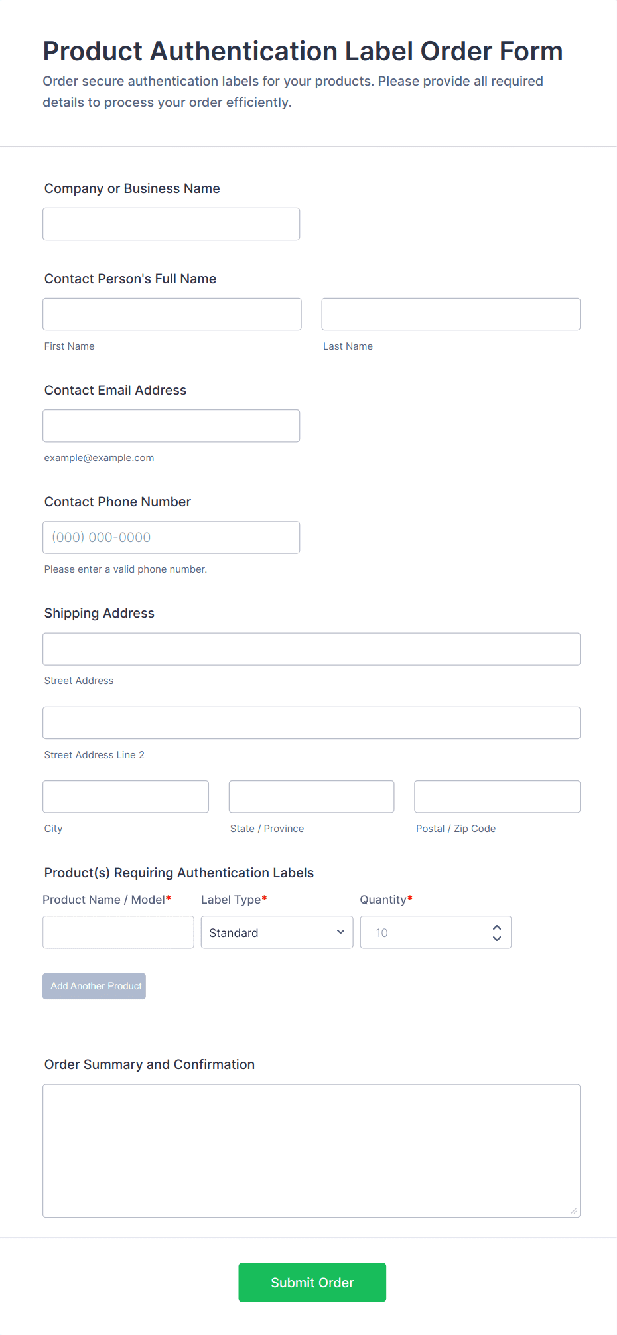Select the City input field
This screenshot has height=1335, width=617.
[x=125, y=797]
